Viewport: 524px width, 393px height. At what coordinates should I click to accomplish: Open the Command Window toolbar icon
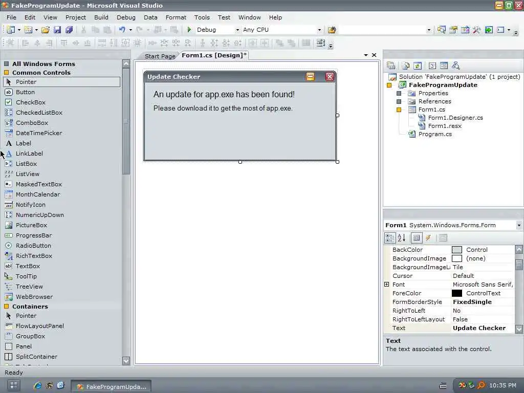[500, 30]
